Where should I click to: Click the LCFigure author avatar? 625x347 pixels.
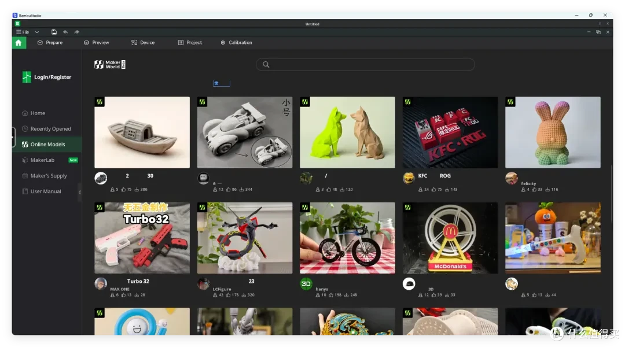204,283
